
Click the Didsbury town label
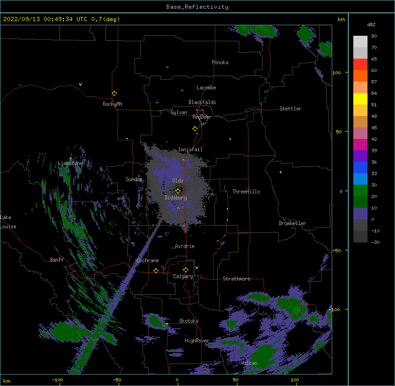pyautogui.click(x=176, y=198)
